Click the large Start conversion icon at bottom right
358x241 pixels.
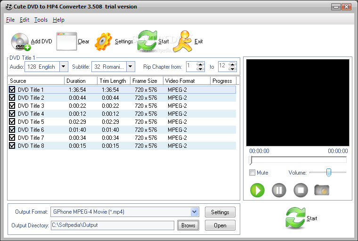coord(295,218)
